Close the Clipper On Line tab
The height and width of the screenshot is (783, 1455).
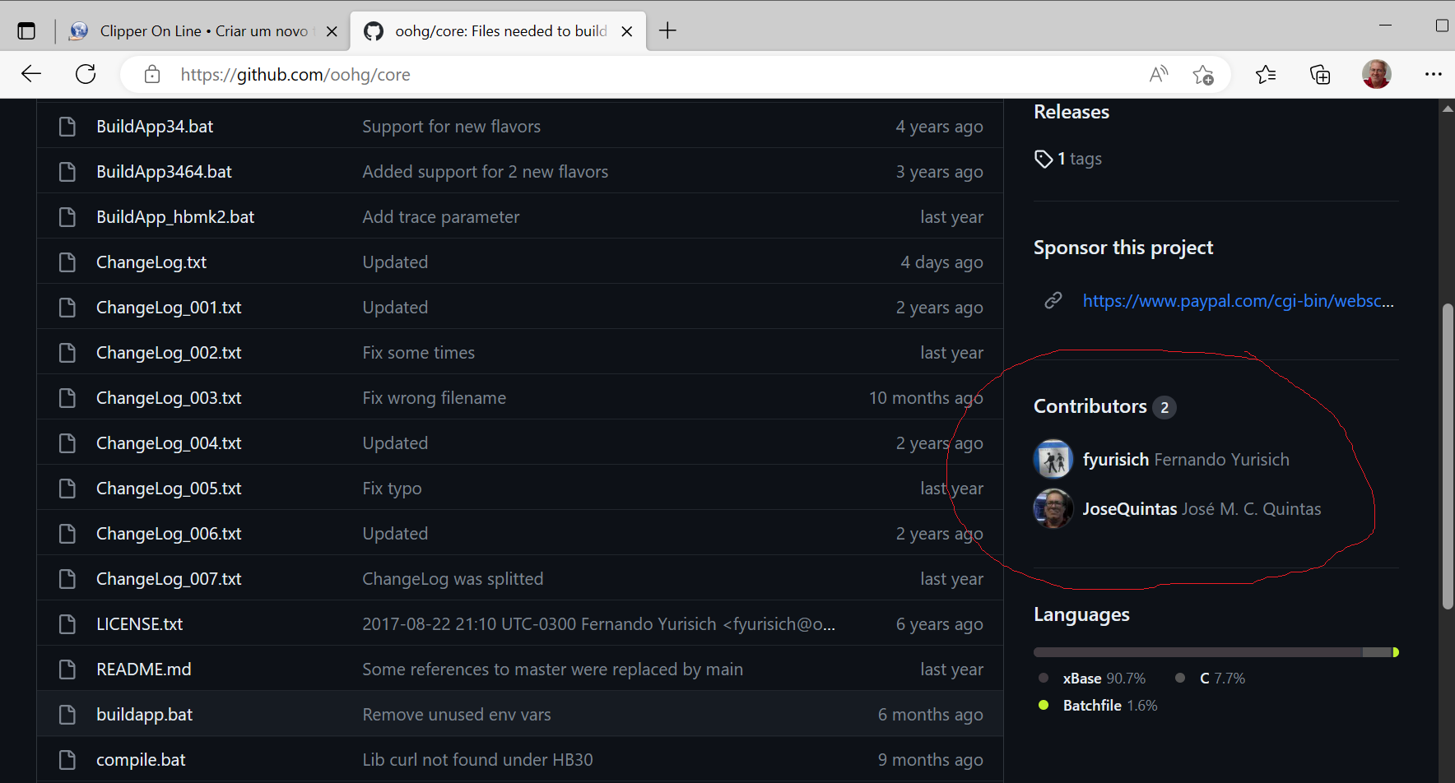pos(332,31)
